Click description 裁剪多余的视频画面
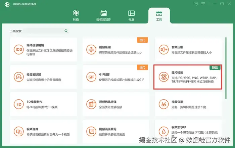The width and height of the screenshot is (235, 148). coord(112,134)
